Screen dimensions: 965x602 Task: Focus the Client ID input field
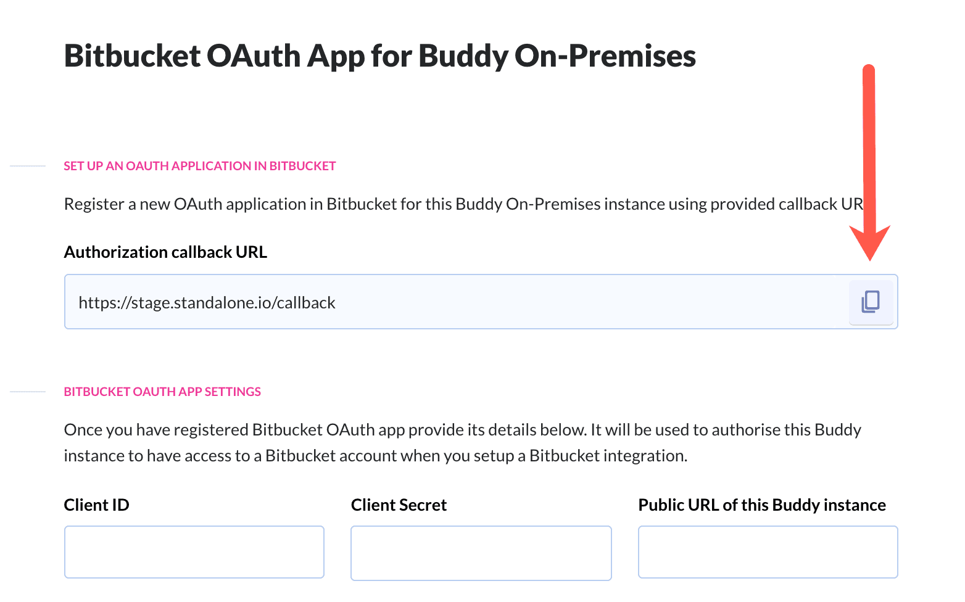(194, 551)
